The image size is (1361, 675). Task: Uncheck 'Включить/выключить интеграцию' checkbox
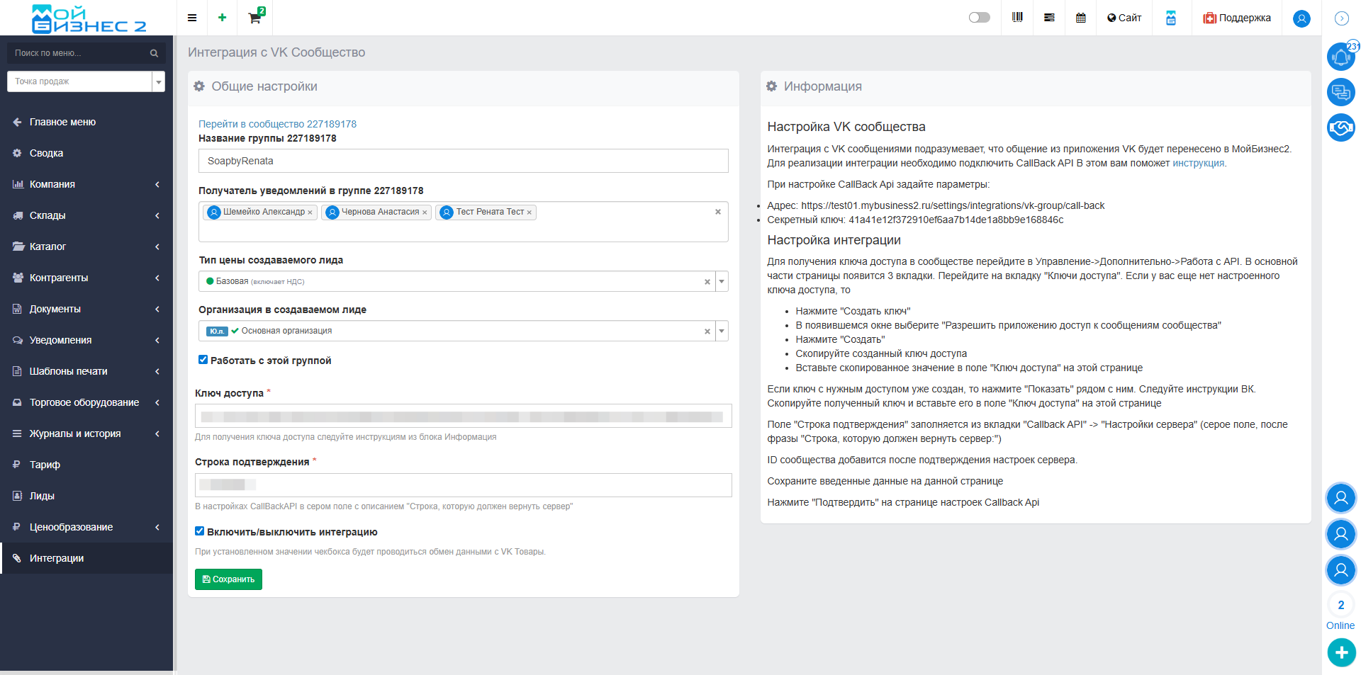[200, 531]
